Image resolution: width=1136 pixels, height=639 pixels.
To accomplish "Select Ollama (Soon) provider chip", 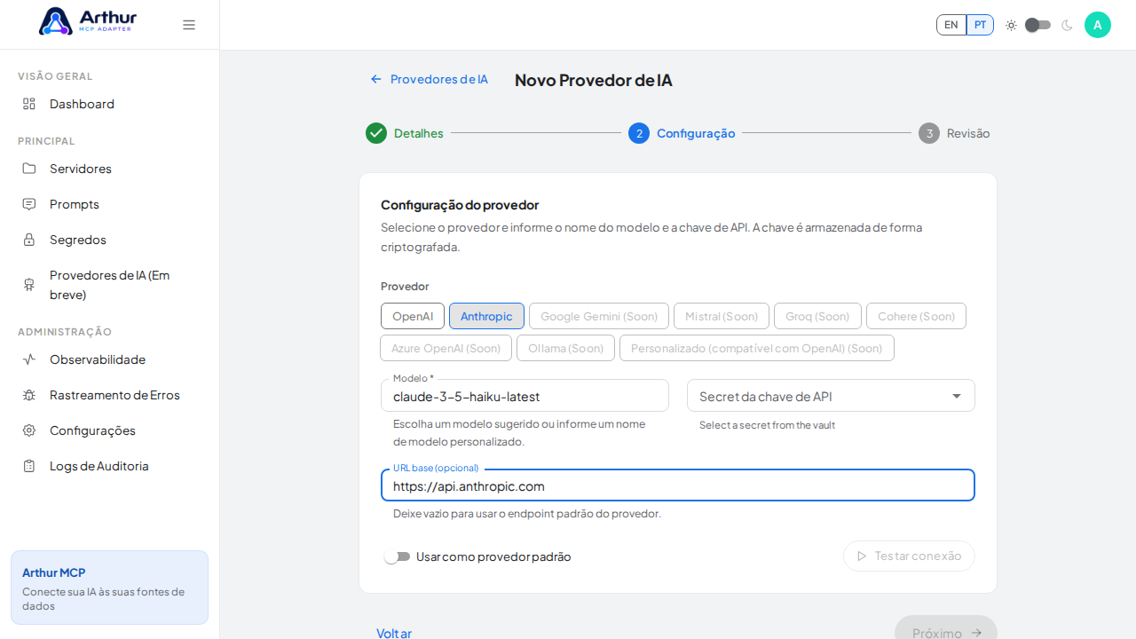I will [x=565, y=348].
